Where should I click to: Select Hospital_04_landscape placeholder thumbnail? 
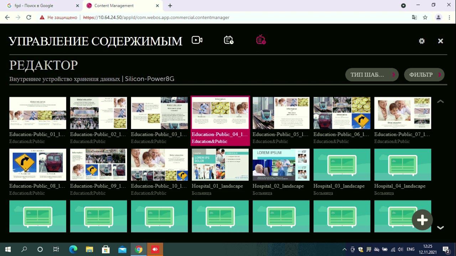[x=403, y=165]
